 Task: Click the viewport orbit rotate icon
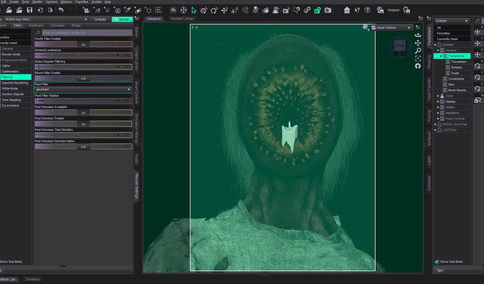point(418,35)
